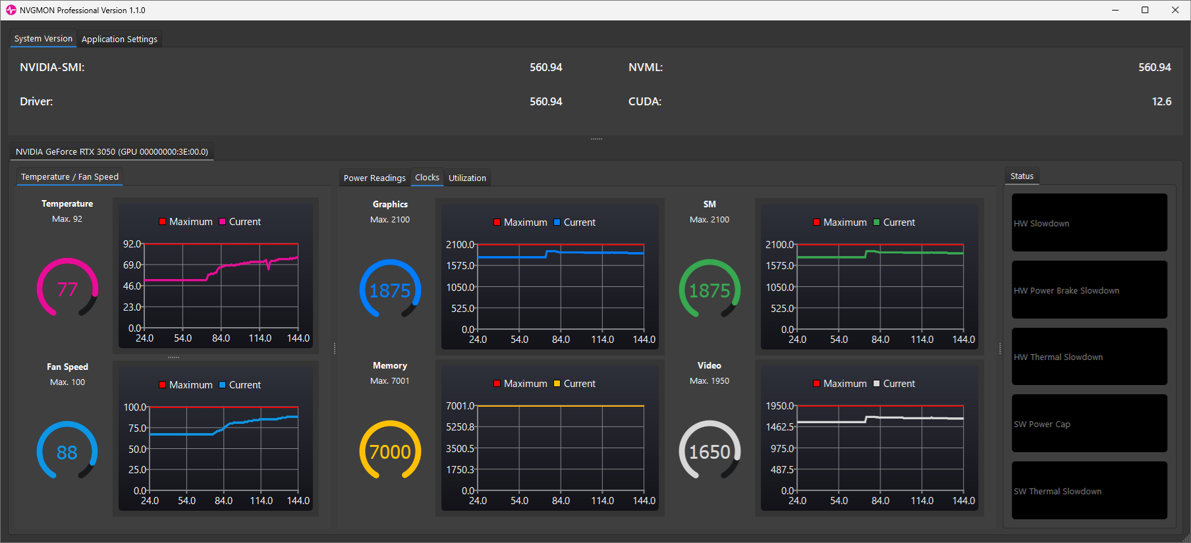Image resolution: width=1191 pixels, height=543 pixels.
Task: Click the SW Thermal Slowdown indicator
Action: pos(1090,490)
